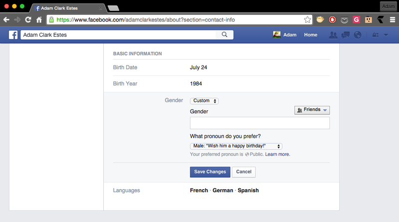Screen dimensions: 399x222
Task: Click the Adam profile link
Action: click(290, 35)
